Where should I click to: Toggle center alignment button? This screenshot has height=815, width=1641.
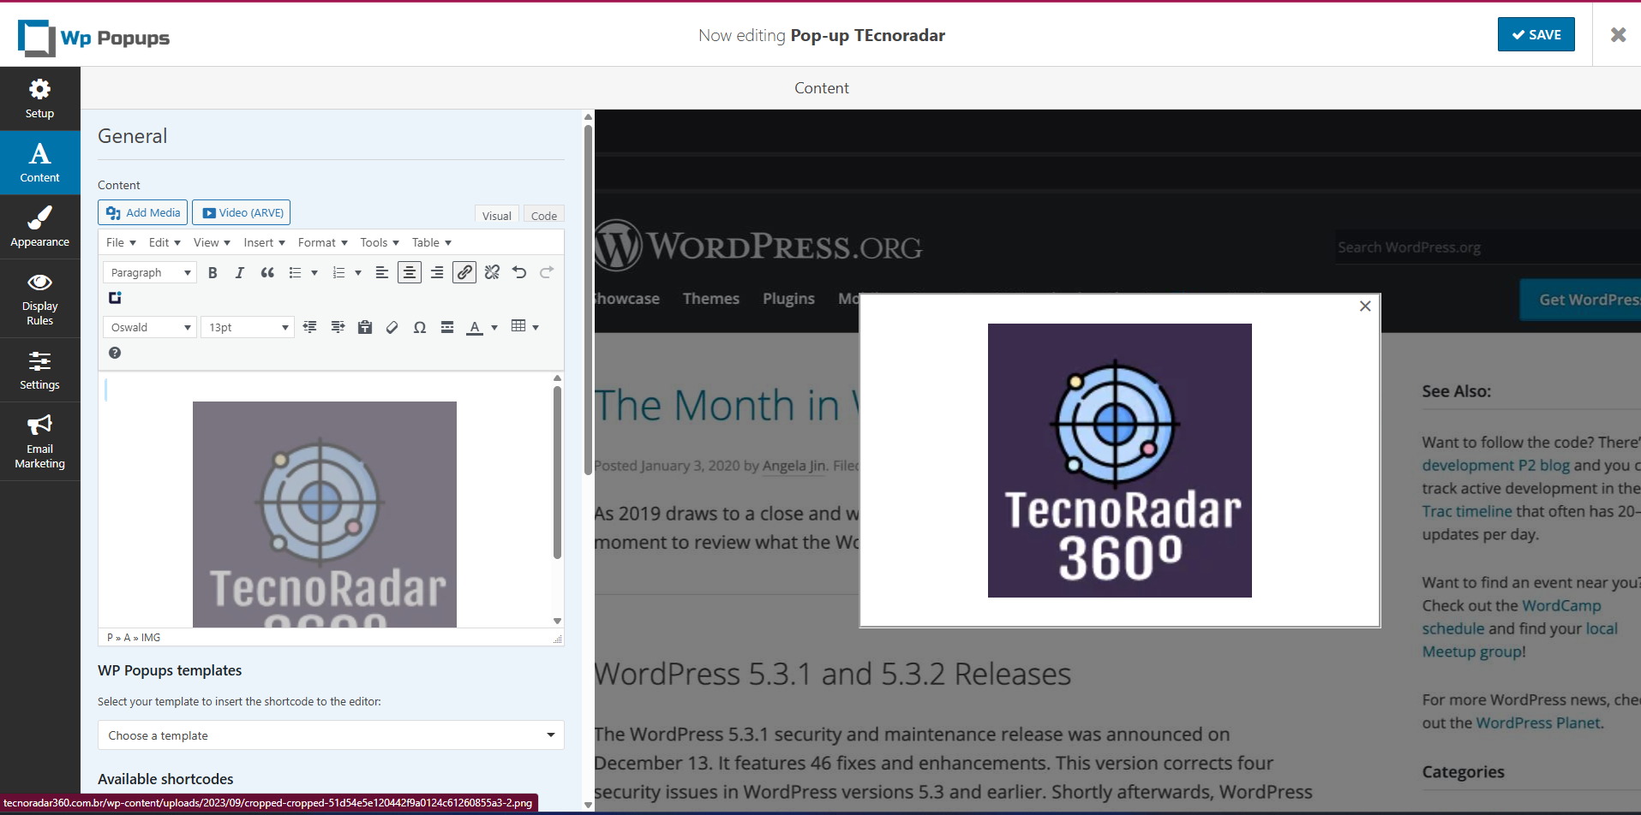click(x=410, y=272)
